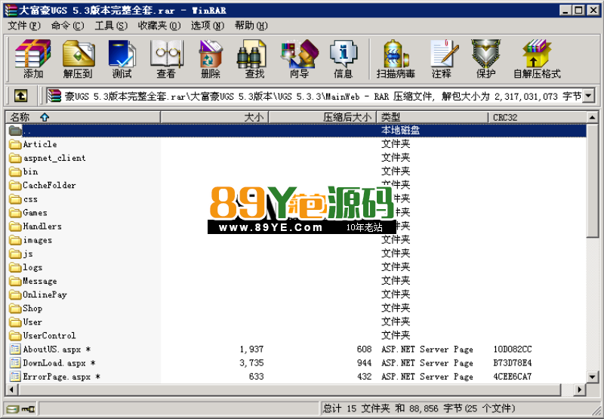Open the File (文件) menu
Viewport: 604px width, 419px height.
click(24, 26)
